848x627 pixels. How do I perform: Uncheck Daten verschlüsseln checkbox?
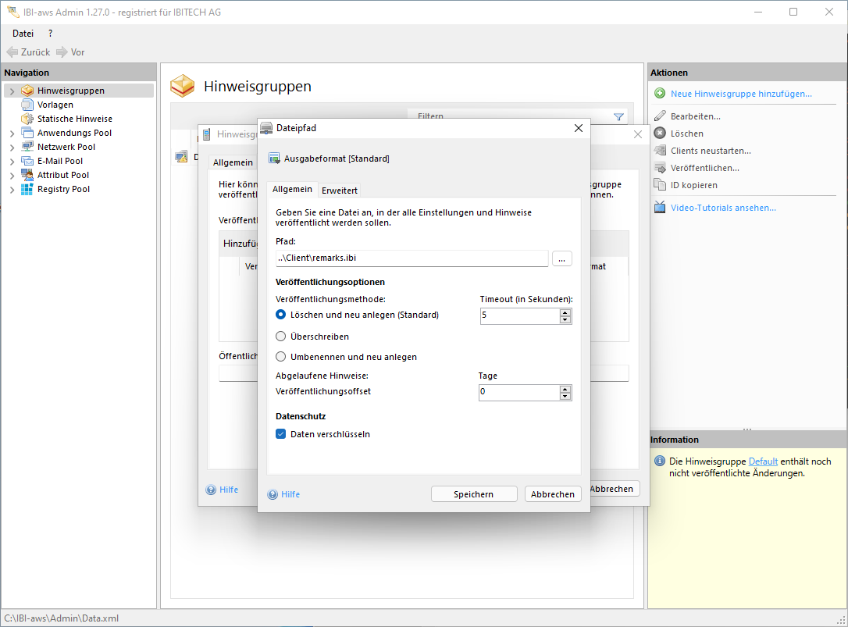tap(281, 434)
